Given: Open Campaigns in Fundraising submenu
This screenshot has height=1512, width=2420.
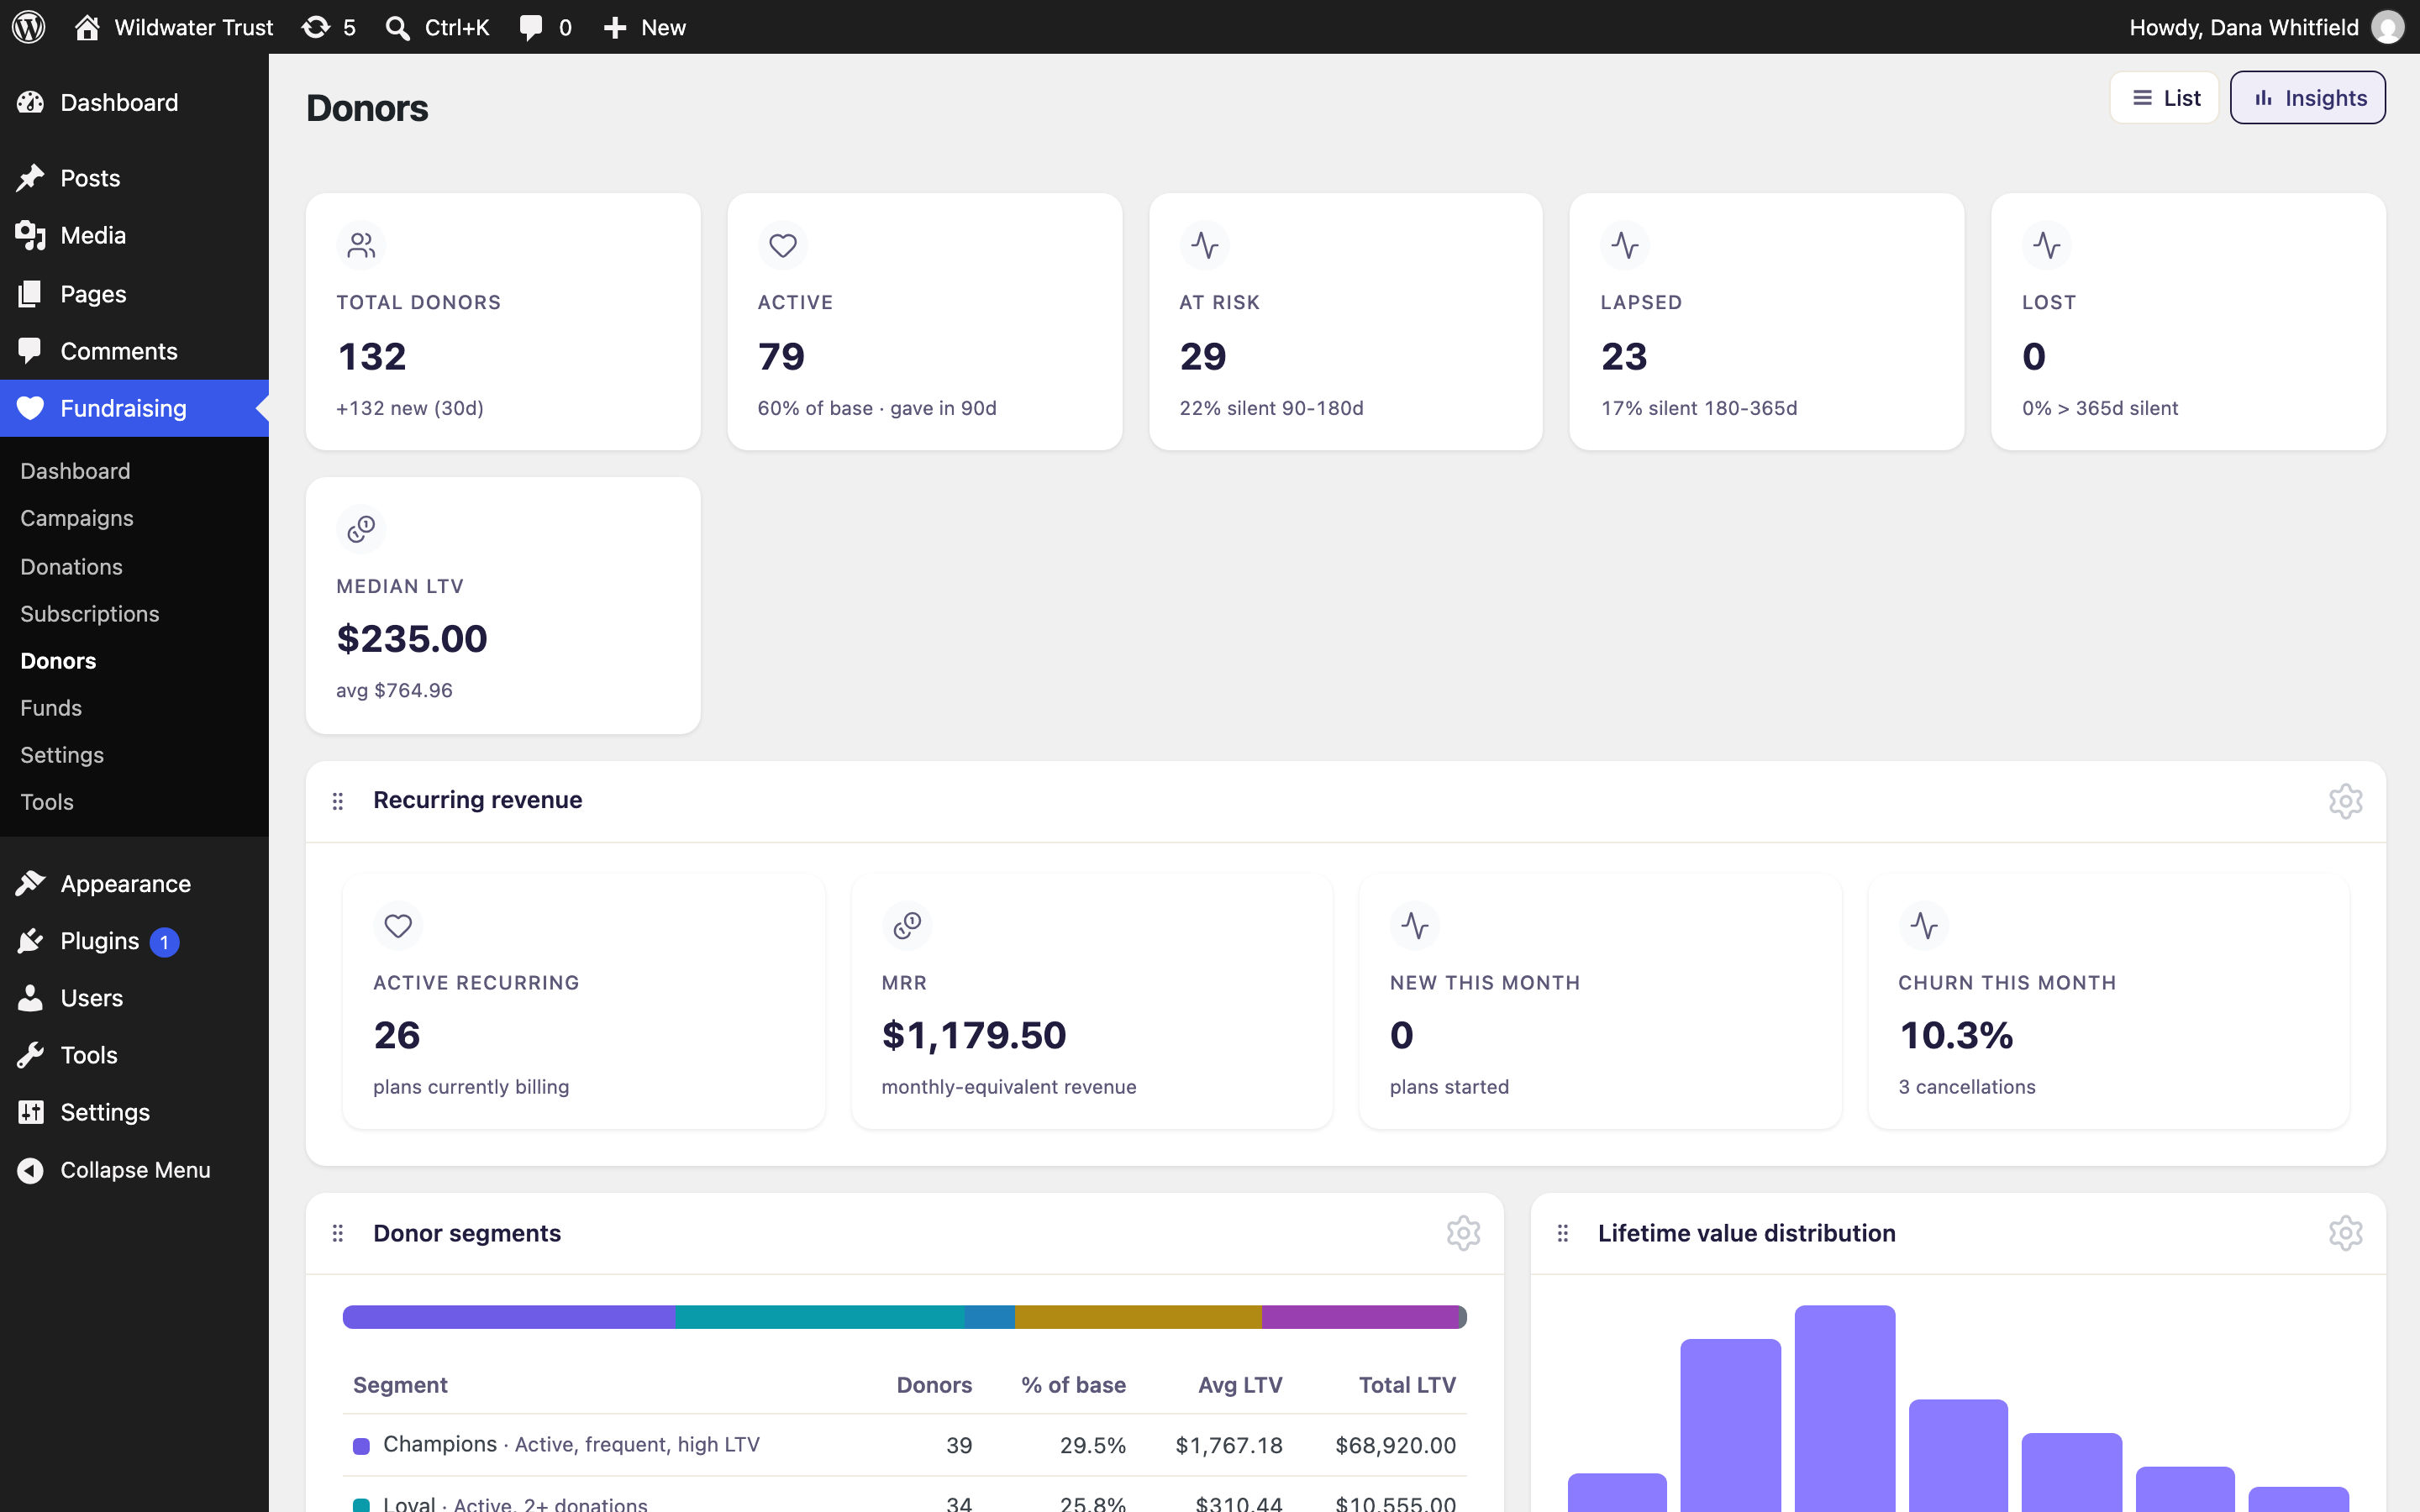Looking at the screenshot, I should click(x=77, y=518).
